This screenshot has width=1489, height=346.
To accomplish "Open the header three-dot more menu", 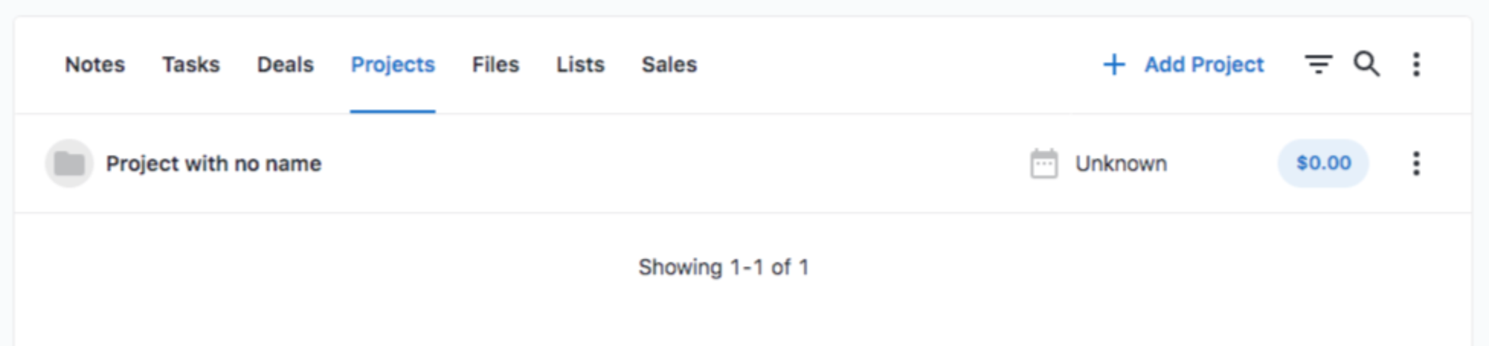I will [x=1416, y=64].
